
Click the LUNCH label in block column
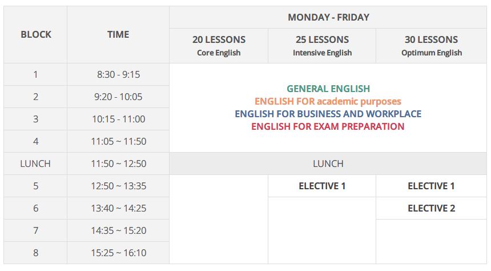pos(35,164)
